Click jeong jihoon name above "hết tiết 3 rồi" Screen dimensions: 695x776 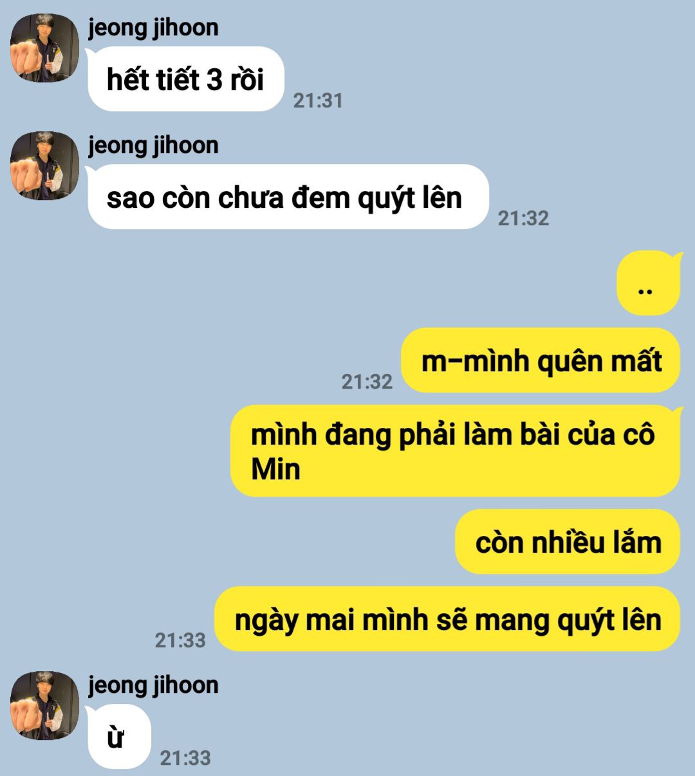pyautogui.click(x=153, y=28)
